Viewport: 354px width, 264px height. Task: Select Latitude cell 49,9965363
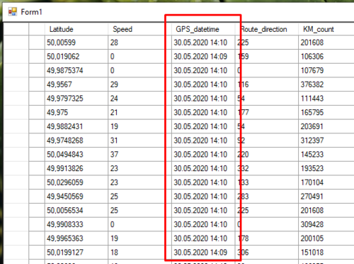tap(76, 238)
